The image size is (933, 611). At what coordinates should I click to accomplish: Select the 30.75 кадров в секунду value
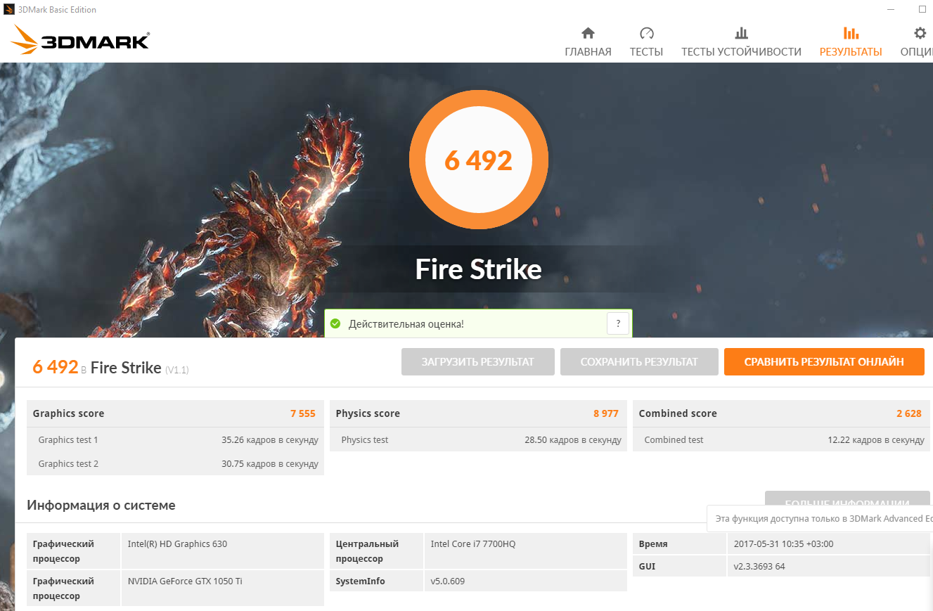click(x=270, y=464)
